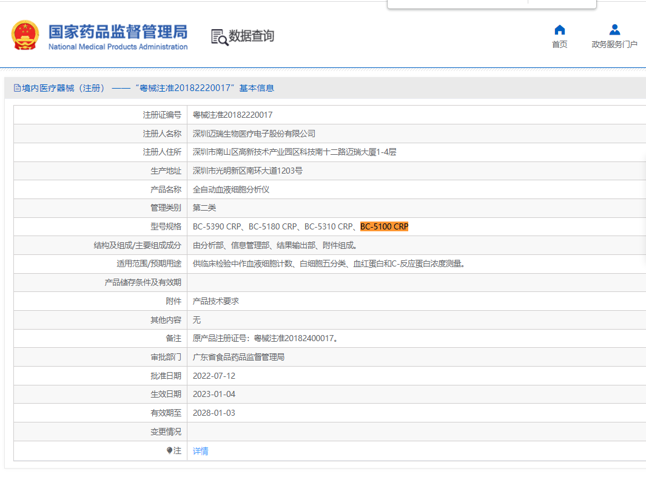Click the 无 value in 其他内容 row
Screen dimensions: 646x485
point(197,320)
